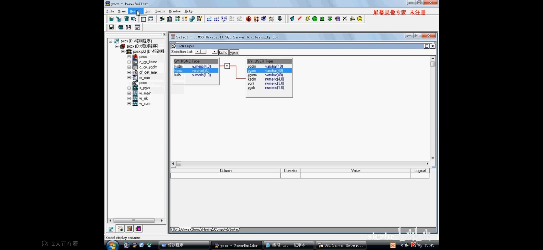Image resolution: width=543 pixels, height=250 pixels.
Task: Click the yellow smiley face icon
Action: click(x=360, y=19)
